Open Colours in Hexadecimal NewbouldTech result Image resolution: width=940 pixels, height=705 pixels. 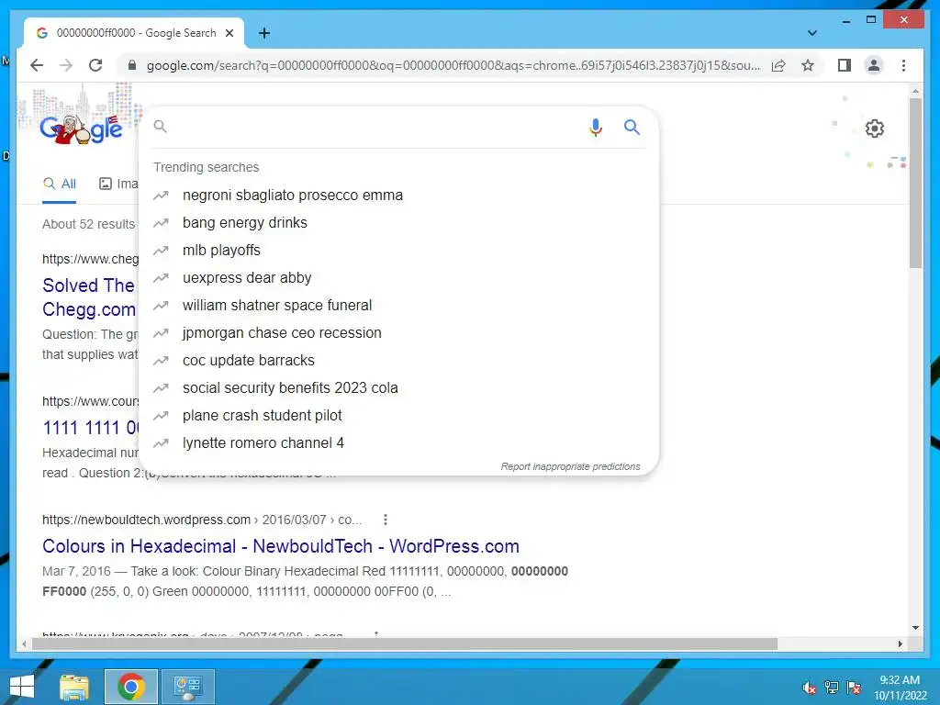click(281, 546)
